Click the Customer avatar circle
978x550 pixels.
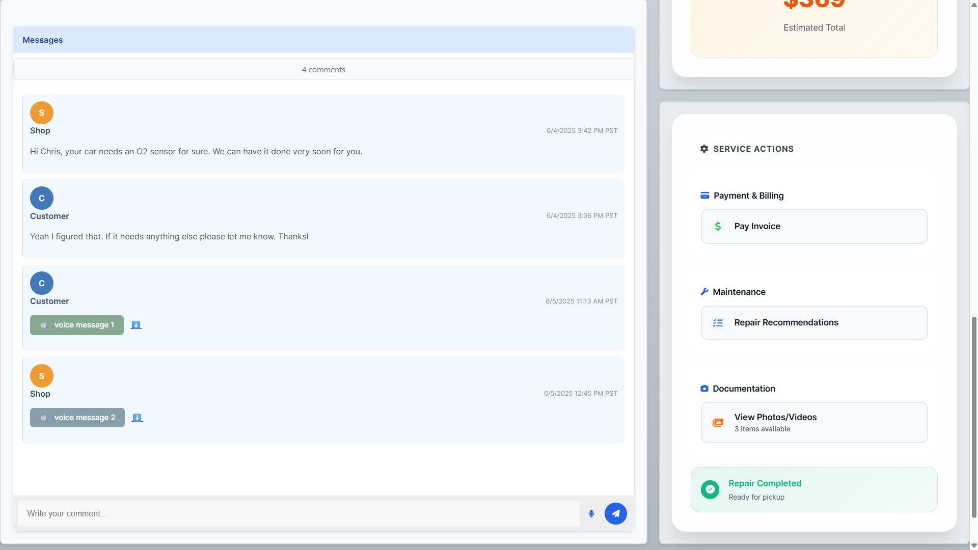(41, 198)
